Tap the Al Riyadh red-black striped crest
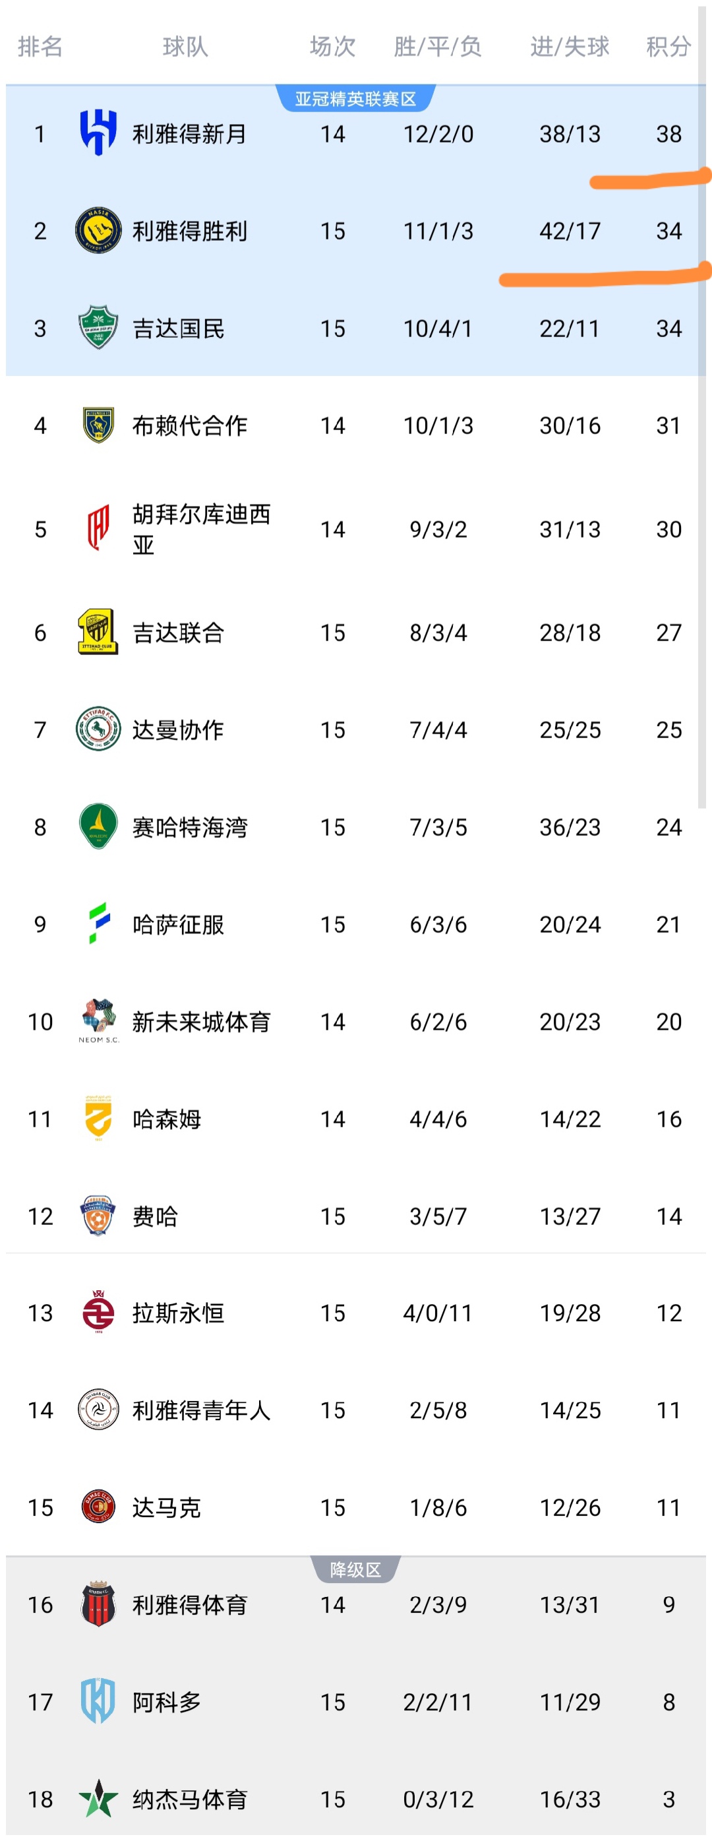 pyautogui.click(x=98, y=1604)
